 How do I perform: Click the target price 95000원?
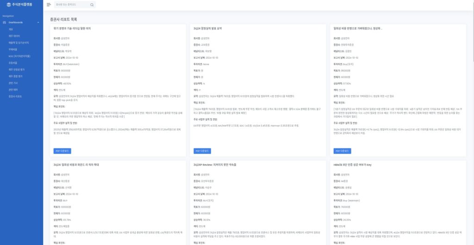tap(346, 71)
